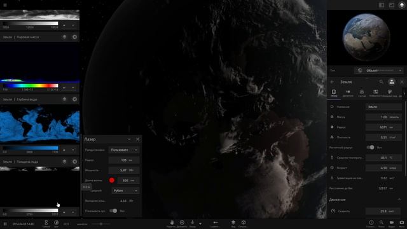
Task: Open the Статистика icon at bottom right
Action: tap(371, 223)
